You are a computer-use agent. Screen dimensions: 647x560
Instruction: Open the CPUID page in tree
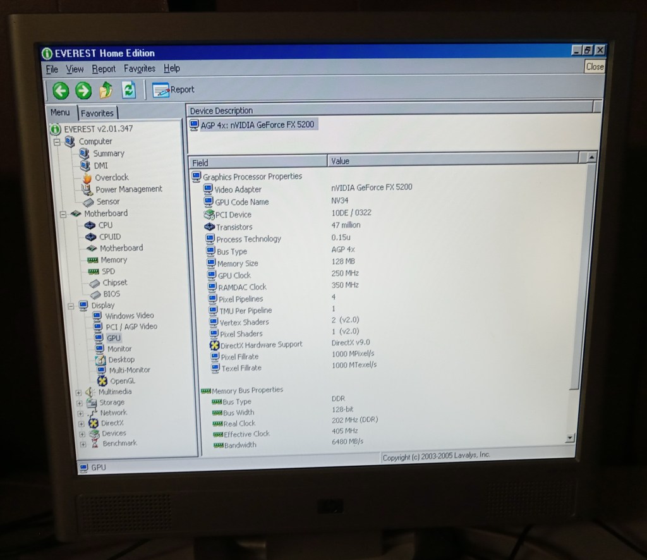pos(109,236)
